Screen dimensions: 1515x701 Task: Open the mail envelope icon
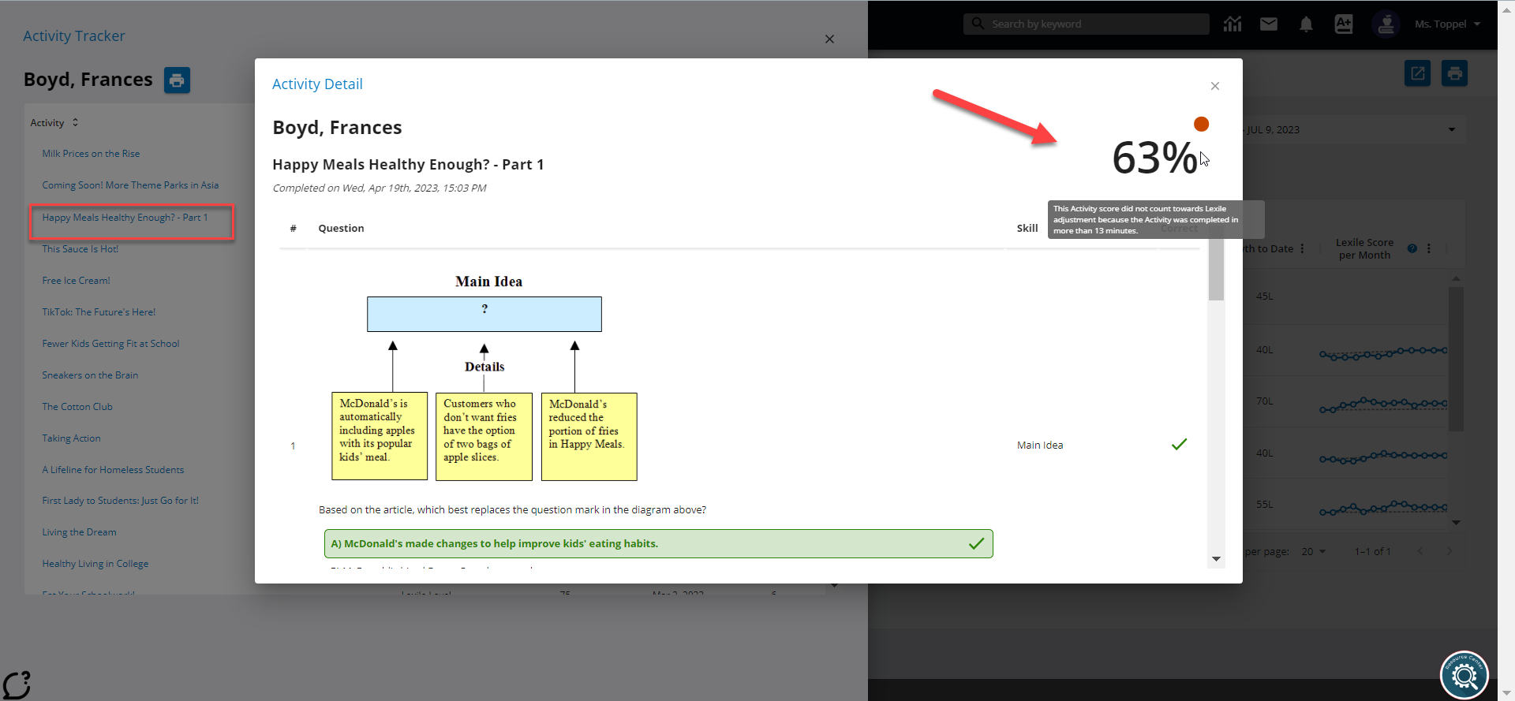coord(1269,24)
